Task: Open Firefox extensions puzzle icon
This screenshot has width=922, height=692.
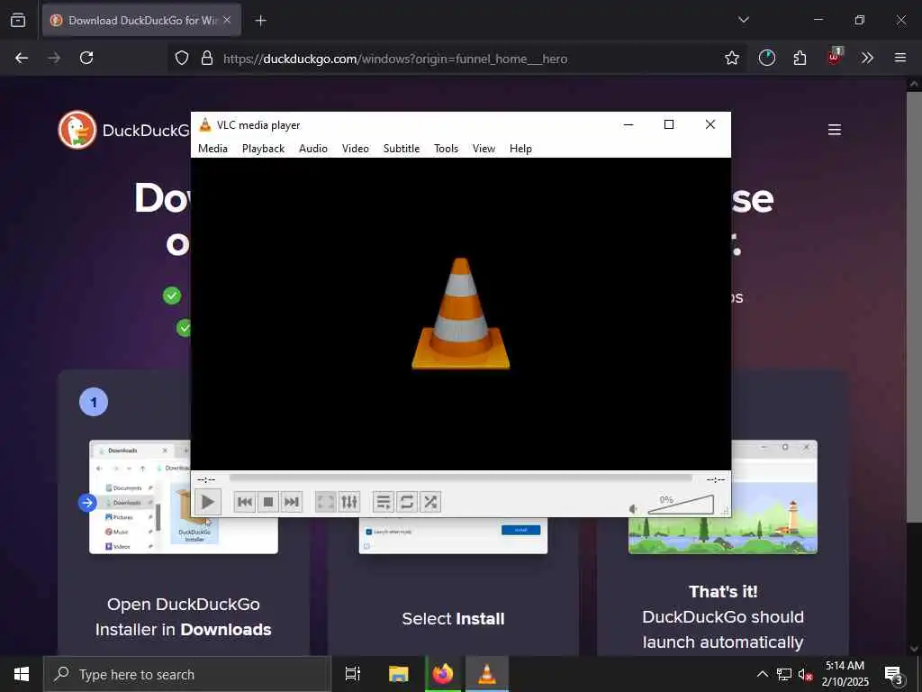Action: pos(800,58)
